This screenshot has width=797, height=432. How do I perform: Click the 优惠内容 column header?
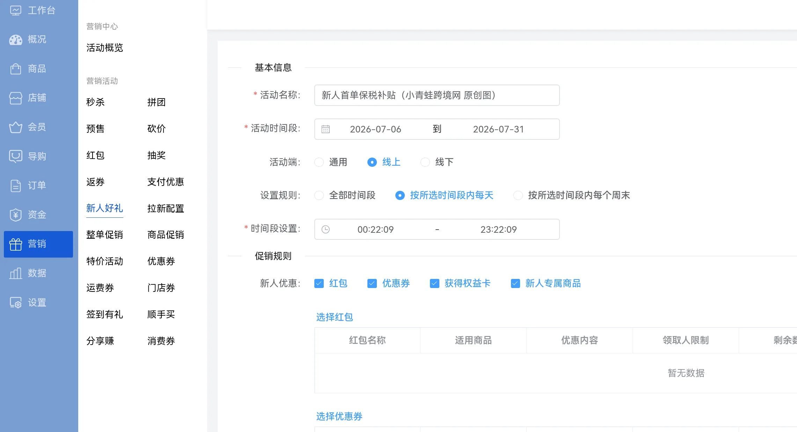click(x=579, y=340)
